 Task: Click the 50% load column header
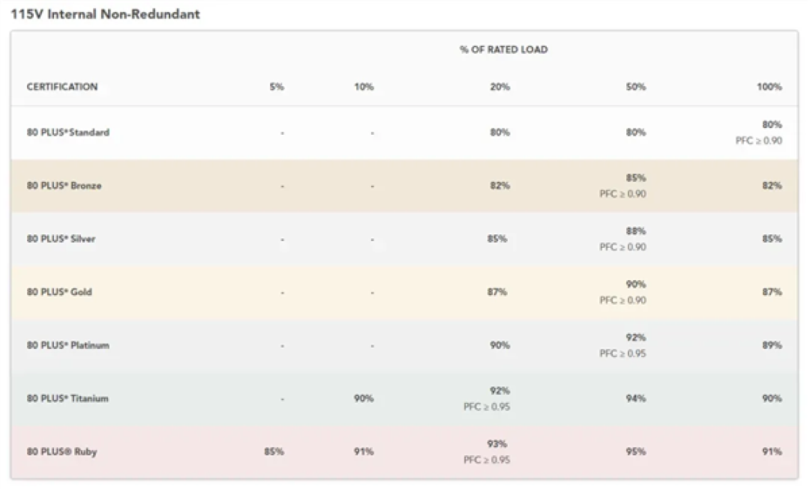635,87
